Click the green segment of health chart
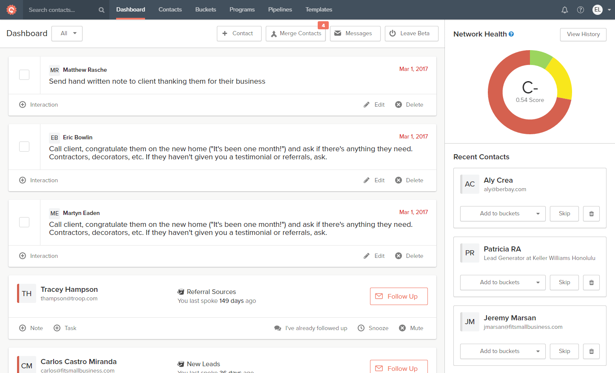Viewport: 615px width, 373px height. pyautogui.click(x=539, y=58)
